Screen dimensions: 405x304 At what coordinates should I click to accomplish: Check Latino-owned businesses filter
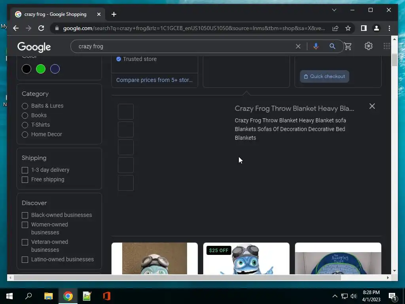25,260
